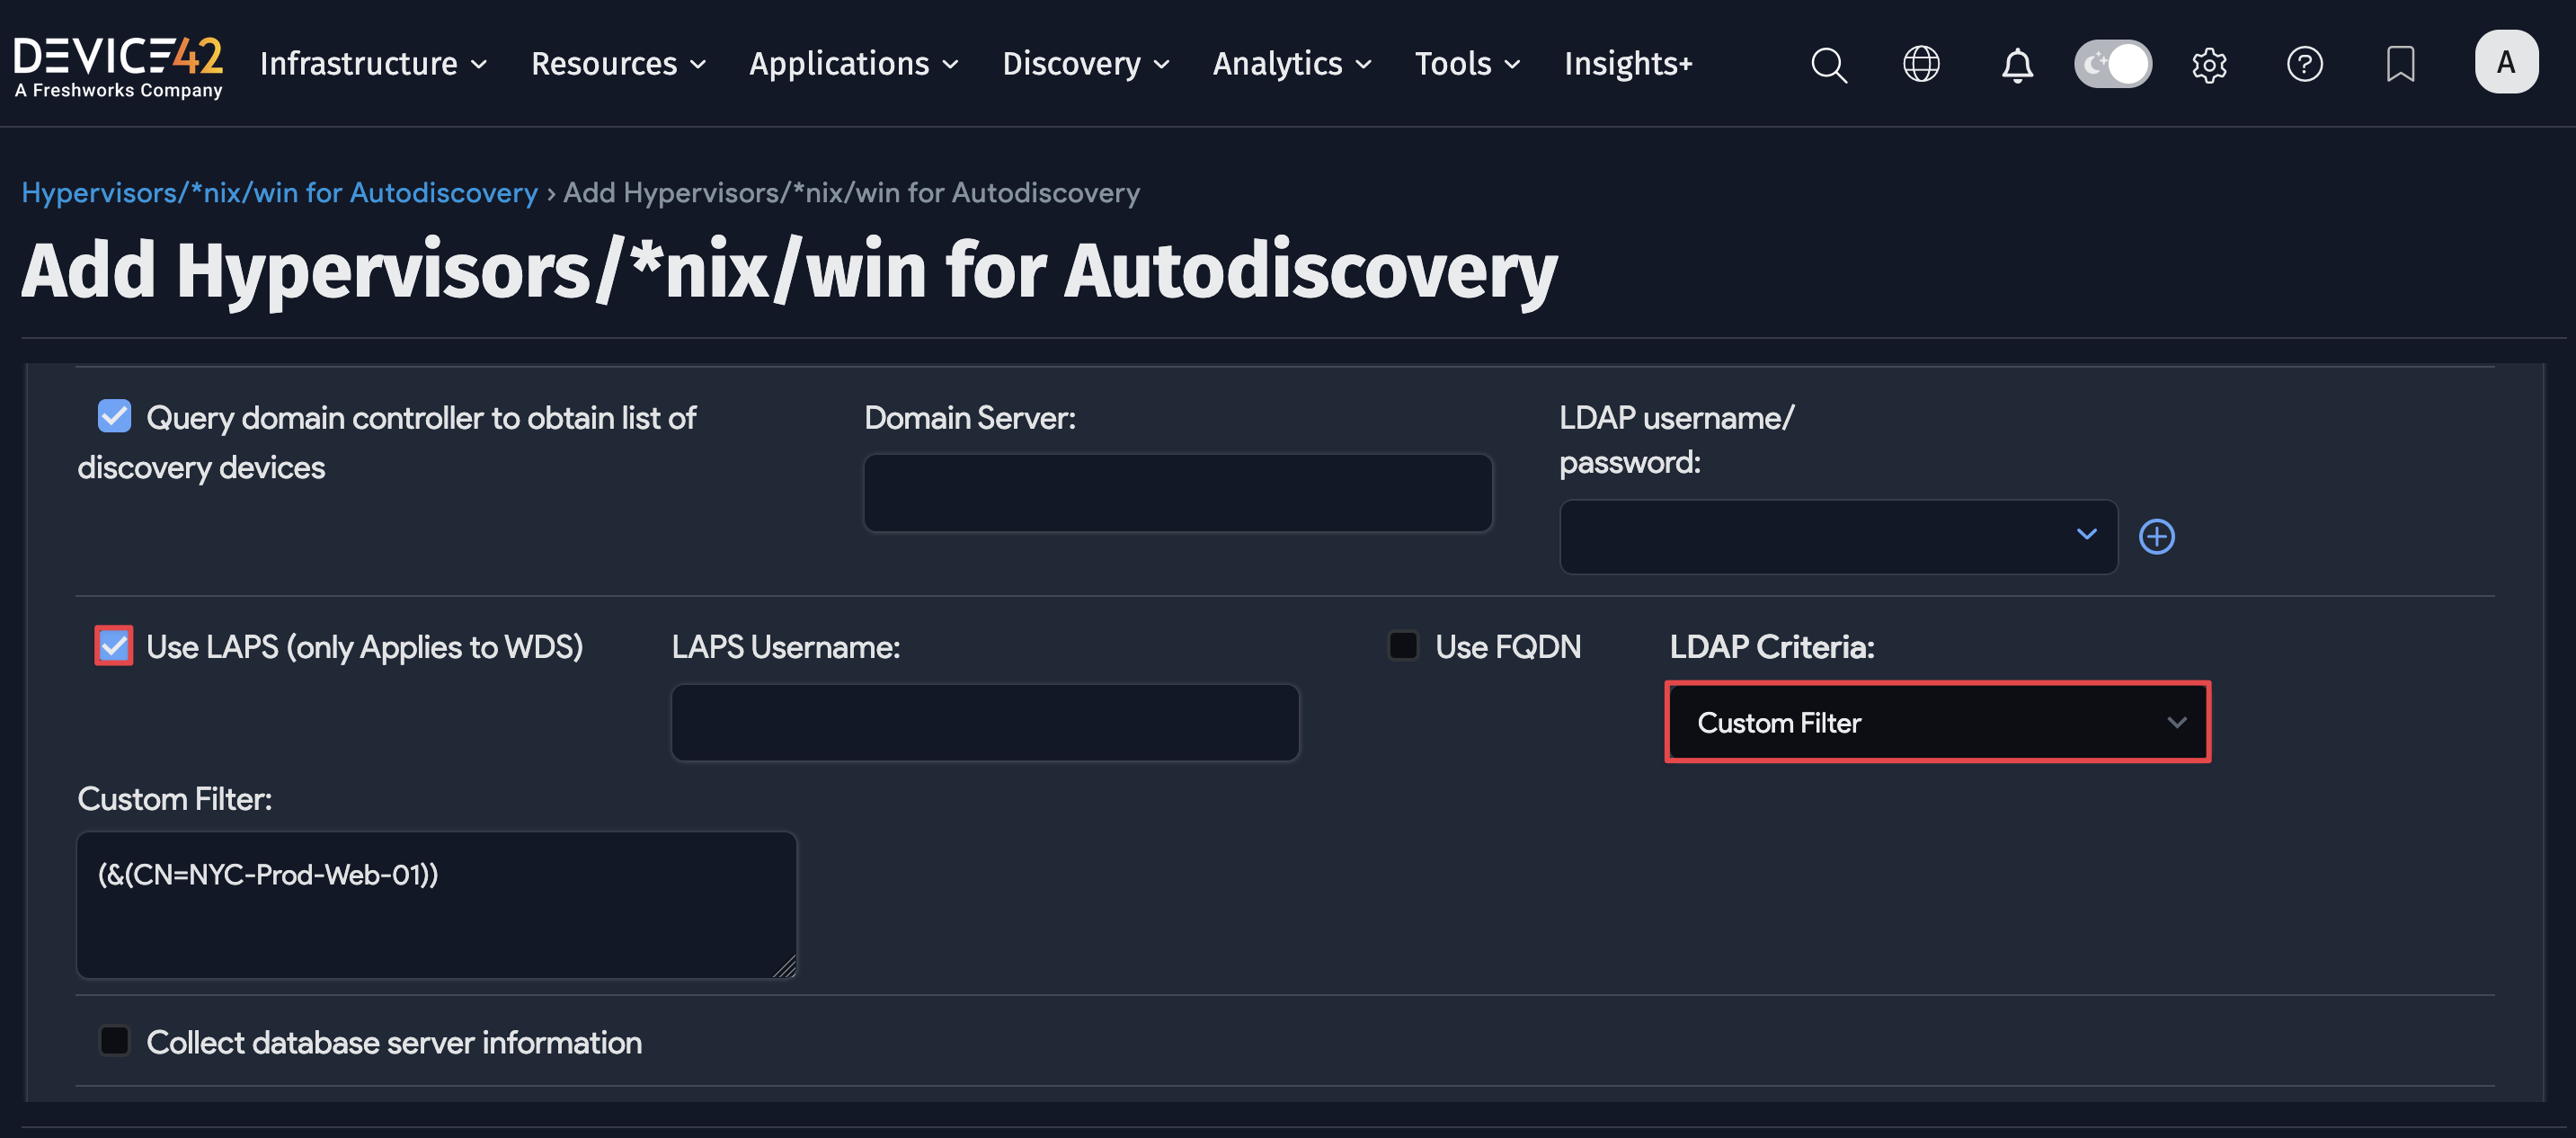The width and height of the screenshot is (2576, 1138).
Task: Uncheck Query domain controller checkbox
Action: pos(115,416)
